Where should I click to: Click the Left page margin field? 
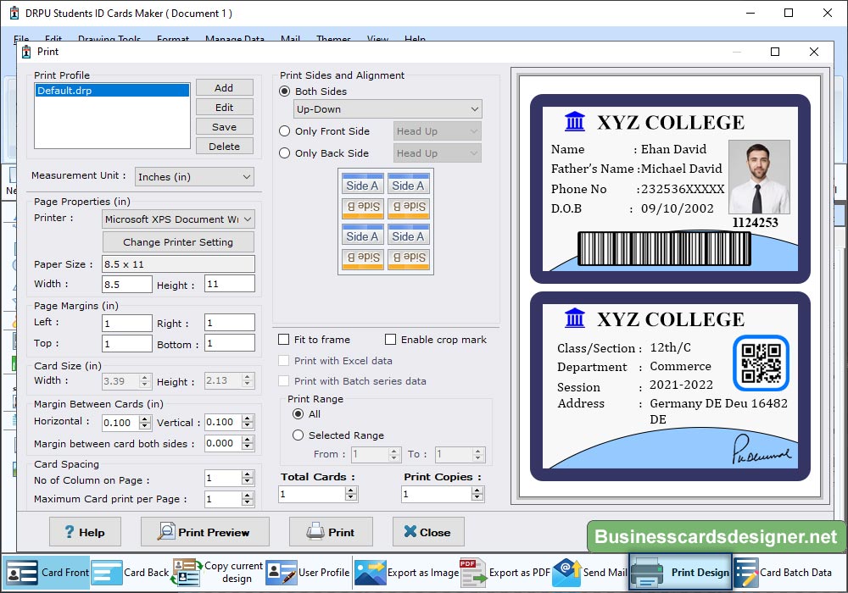tap(127, 324)
